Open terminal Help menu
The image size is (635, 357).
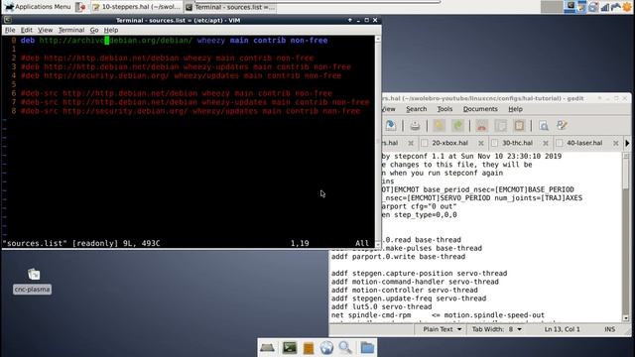[110, 30]
